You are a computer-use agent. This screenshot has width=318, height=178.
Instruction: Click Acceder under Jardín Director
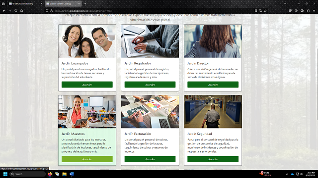(213, 85)
